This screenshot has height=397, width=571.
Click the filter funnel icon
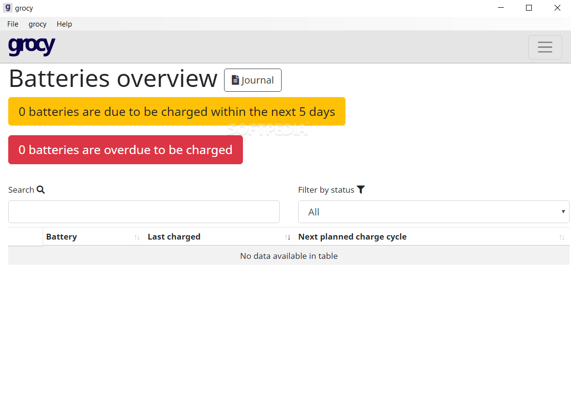pos(361,190)
